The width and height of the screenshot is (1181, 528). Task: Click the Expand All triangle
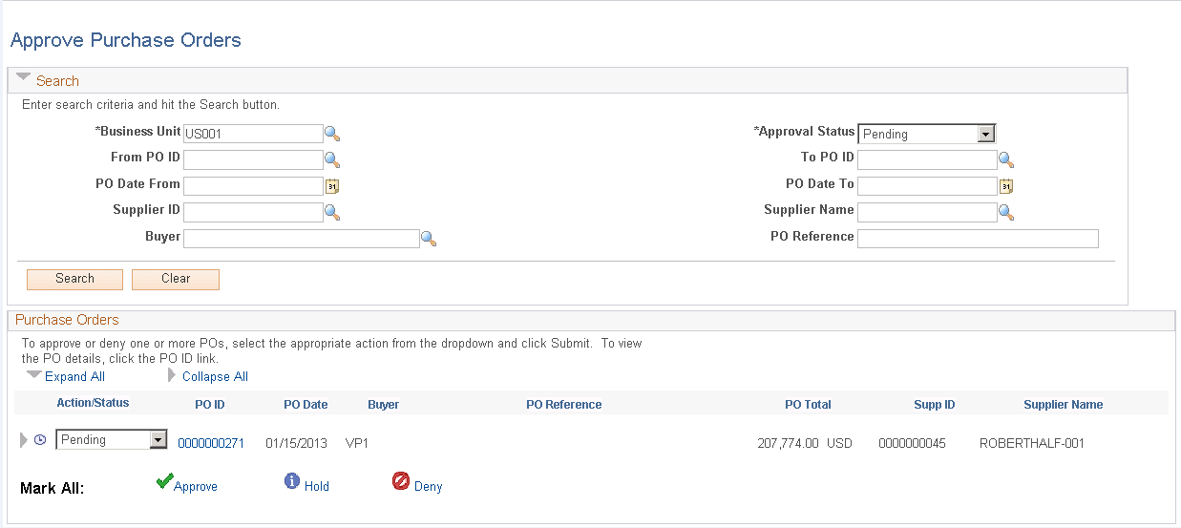pos(34,375)
